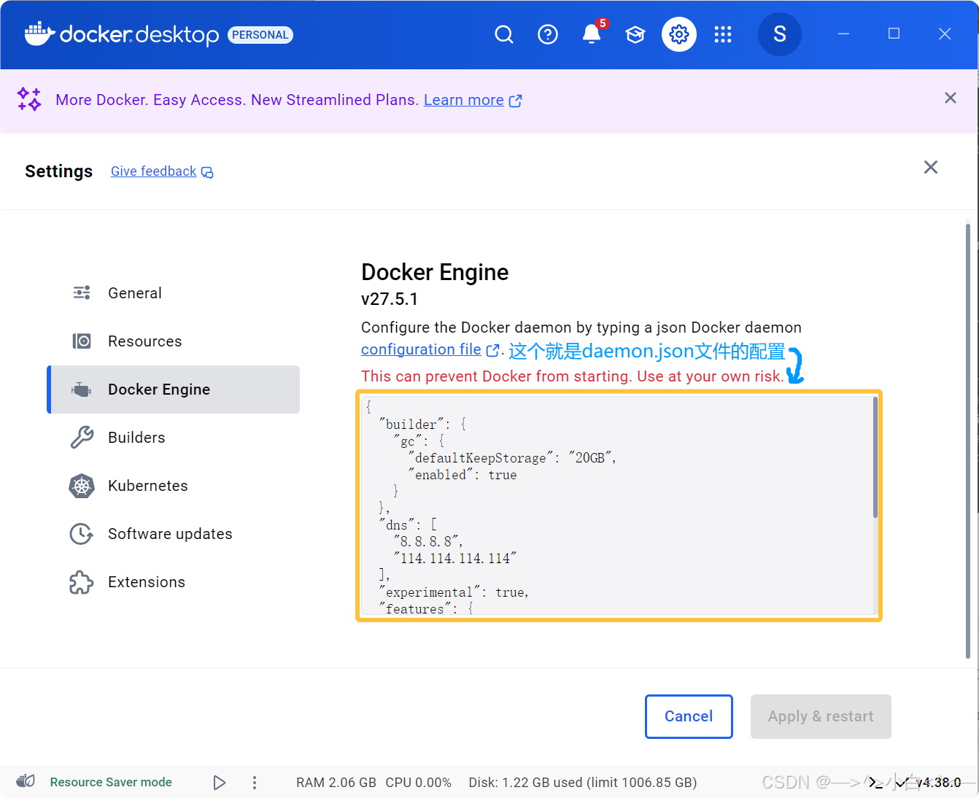The width and height of the screenshot is (979, 798).
Task: Click the PERSONAL plan badge
Action: point(260,35)
